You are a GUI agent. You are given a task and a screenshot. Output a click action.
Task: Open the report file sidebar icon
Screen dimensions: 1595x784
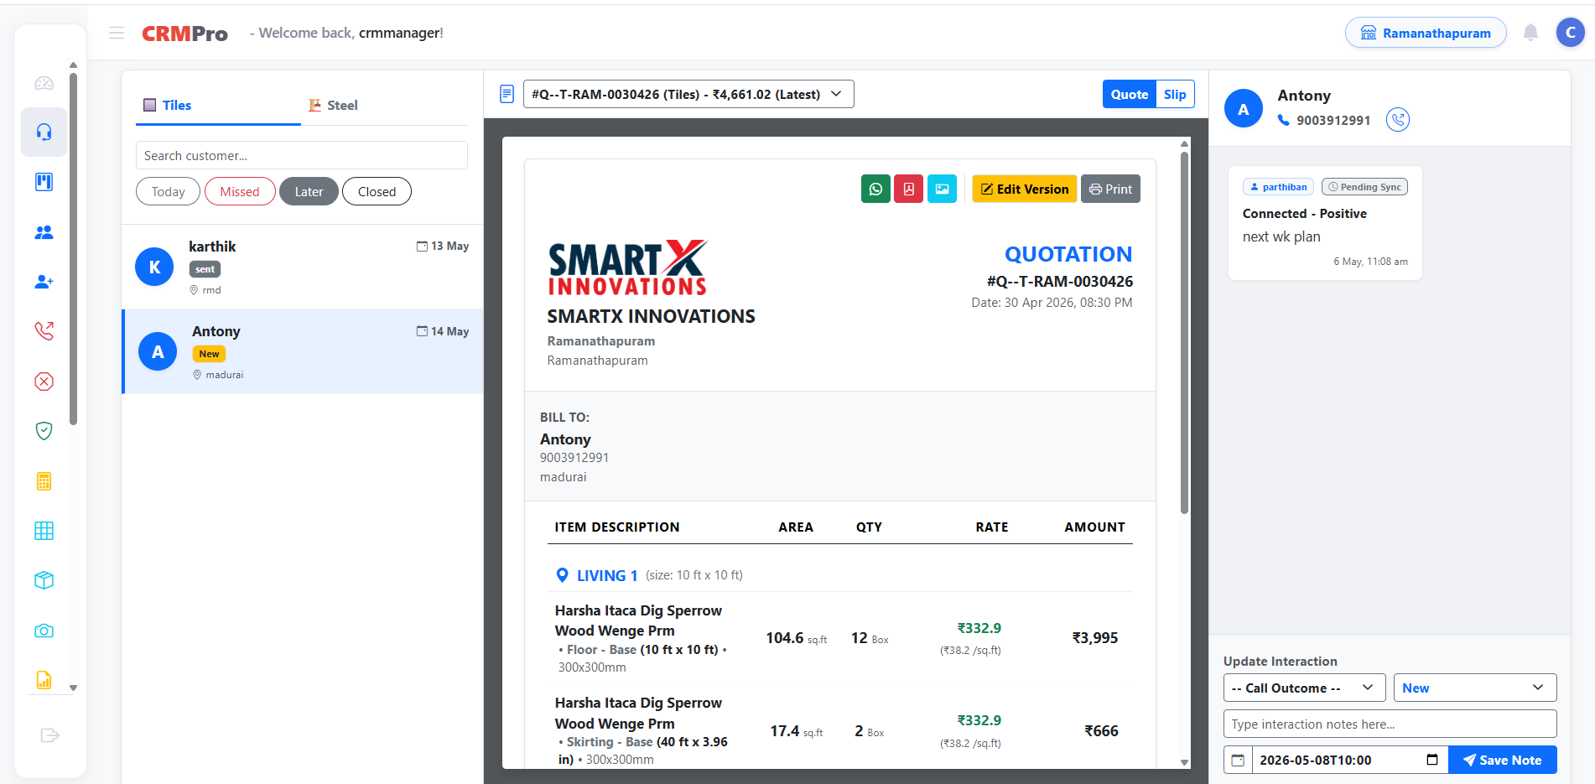tap(44, 680)
